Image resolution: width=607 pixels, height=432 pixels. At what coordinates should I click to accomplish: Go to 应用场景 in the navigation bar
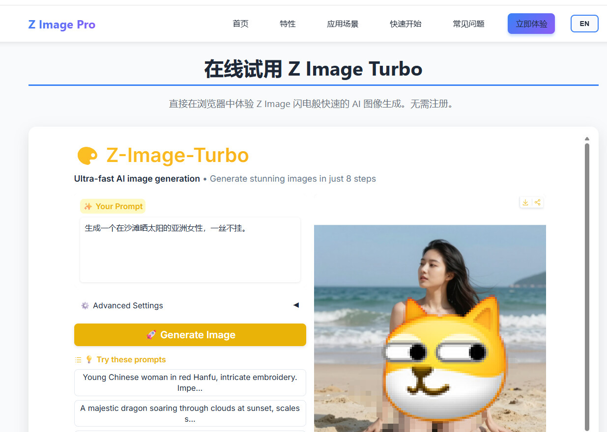point(343,24)
